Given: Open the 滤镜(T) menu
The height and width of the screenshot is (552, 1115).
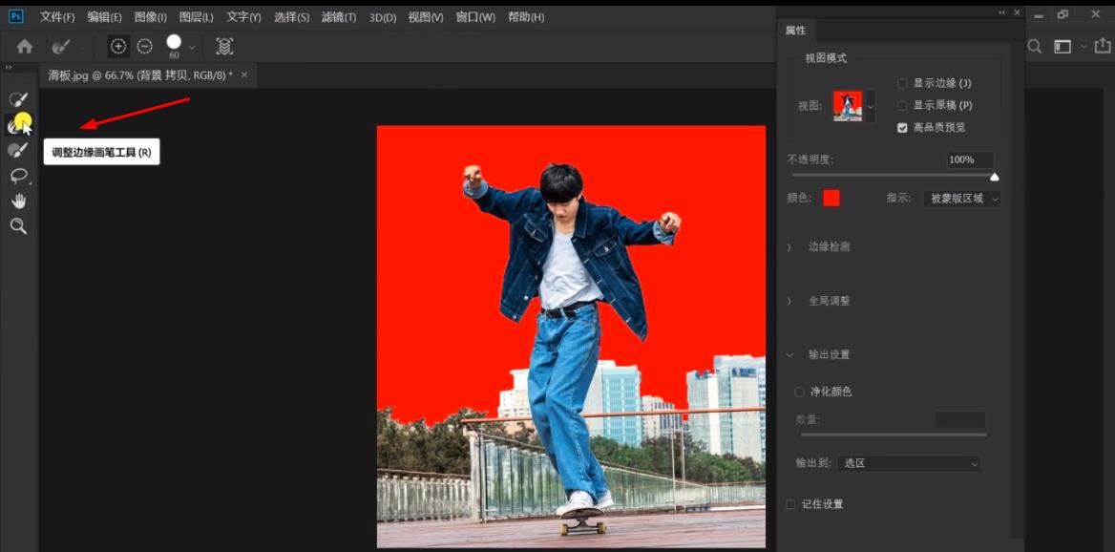Looking at the screenshot, I should [339, 16].
